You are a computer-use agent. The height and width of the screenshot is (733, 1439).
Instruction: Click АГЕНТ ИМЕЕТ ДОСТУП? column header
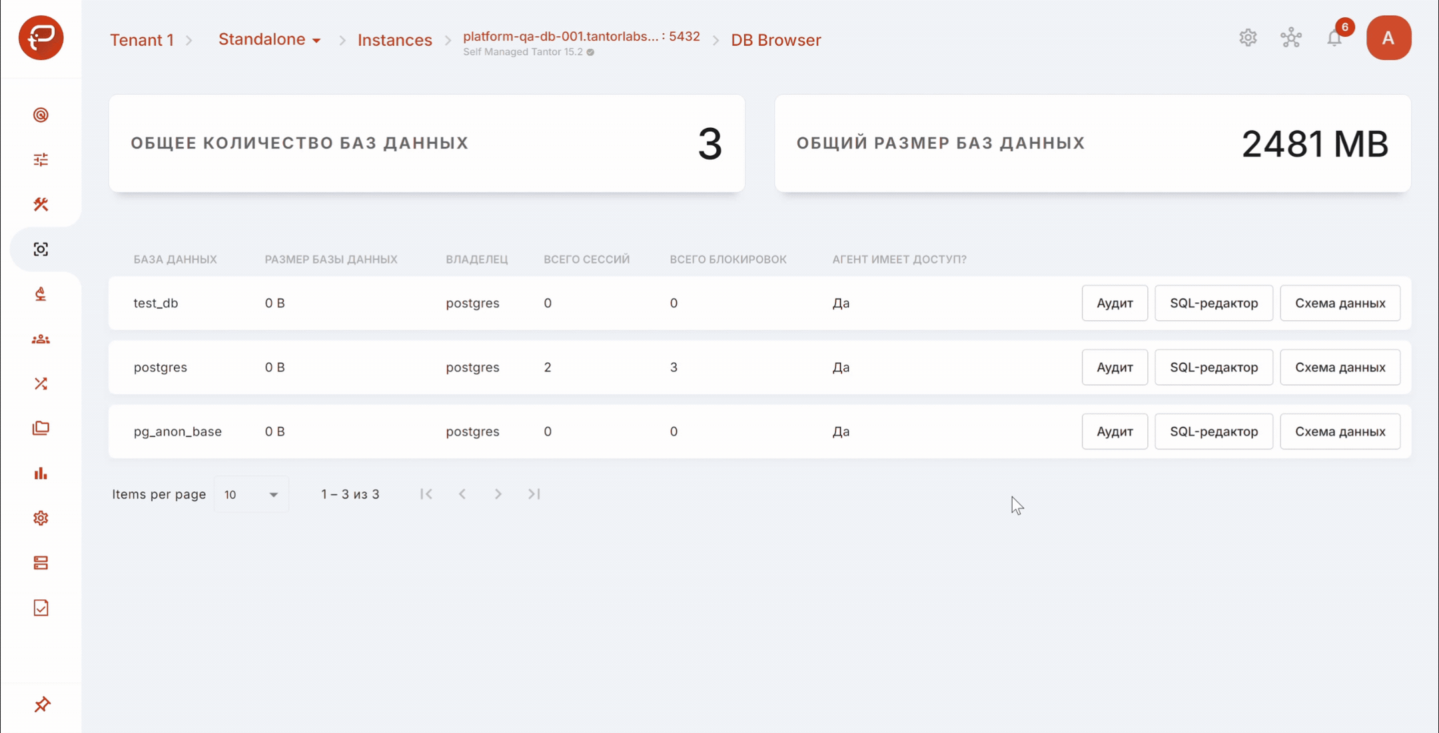tap(899, 259)
